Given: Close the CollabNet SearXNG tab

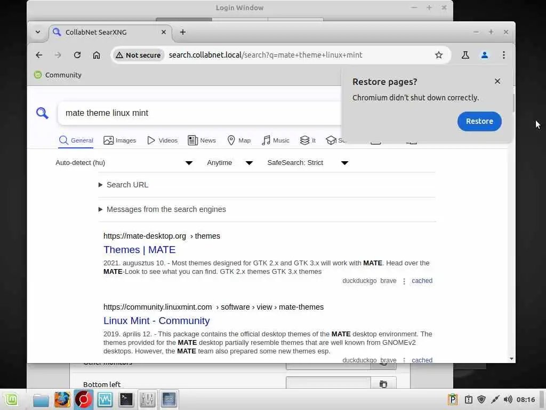Looking at the screenshot, I should click(164, 32).
